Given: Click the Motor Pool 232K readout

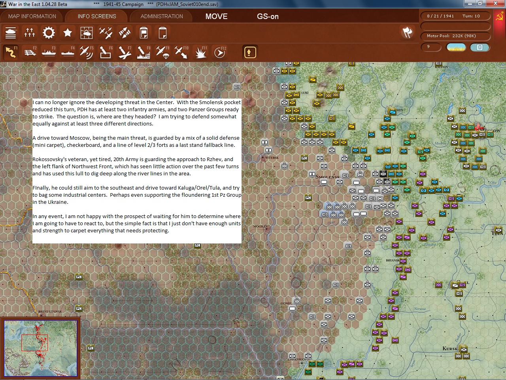Looking at the screenshot, I should [x=455, y=36].
